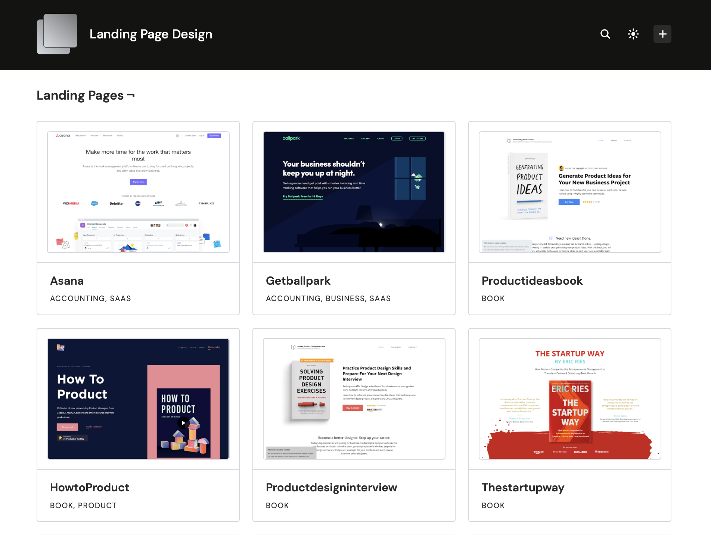Toggle dark mode with the sun icon
Image resolution: width=711 pixels, height=535 pixels.
[x=633, y=34]
